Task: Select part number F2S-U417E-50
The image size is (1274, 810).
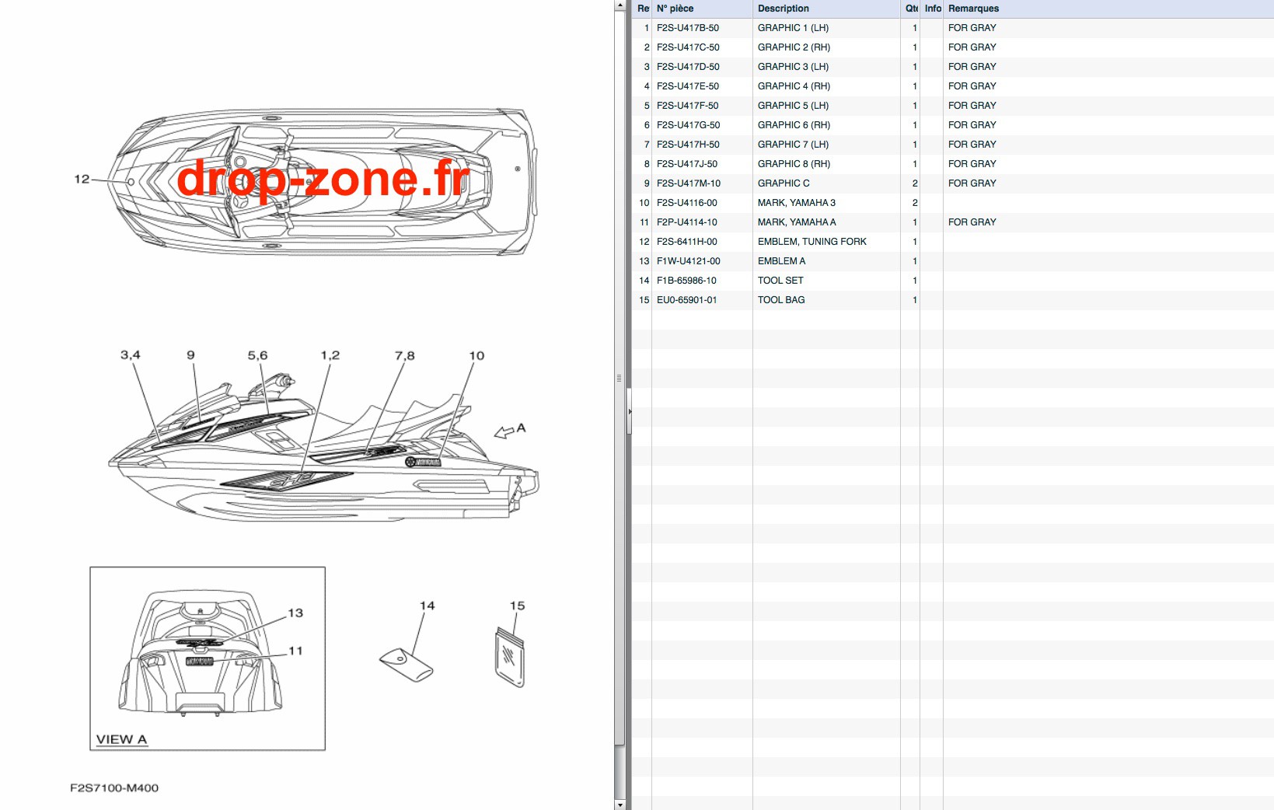Action: pyautogui.click(x=688, y=86)
